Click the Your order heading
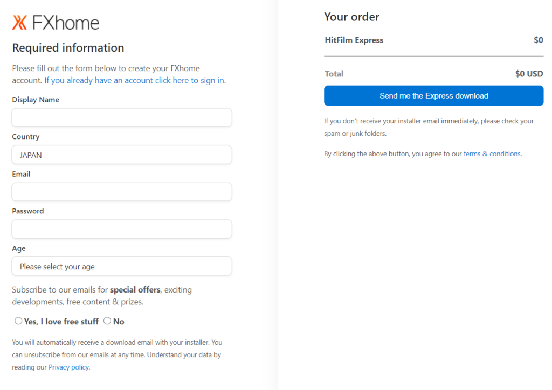Image resolution: width=552 pixels, height=390 pixels. pyautogui.click(x=351, y=17)
